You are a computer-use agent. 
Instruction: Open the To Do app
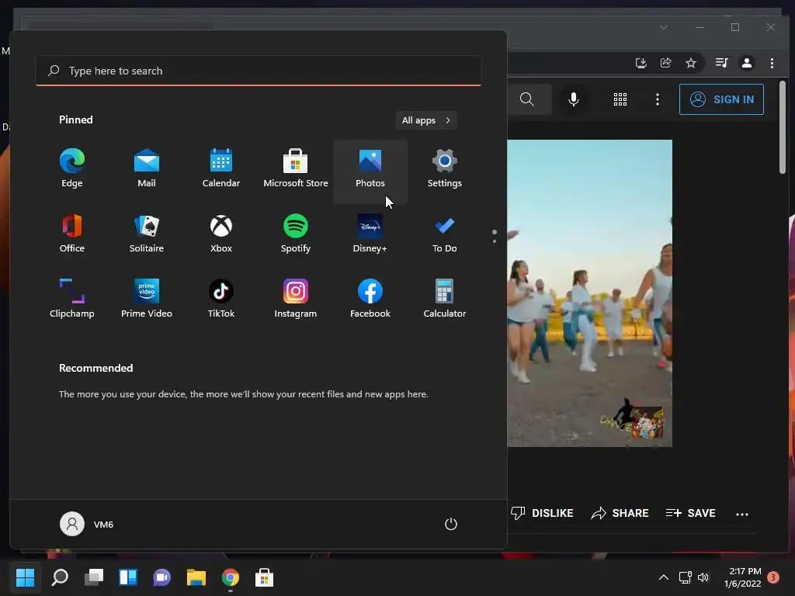pyautogui.click(x=445, y=234)
